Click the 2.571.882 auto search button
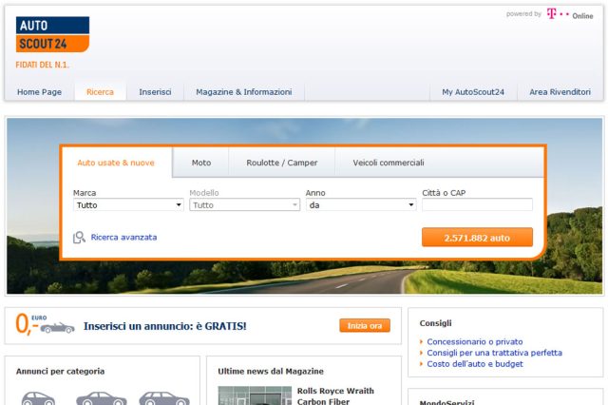 [x=477, y=238]
